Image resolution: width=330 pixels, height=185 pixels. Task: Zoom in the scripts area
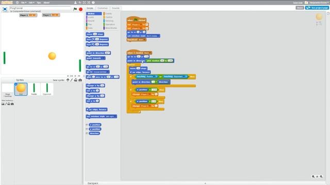[321, 177]
